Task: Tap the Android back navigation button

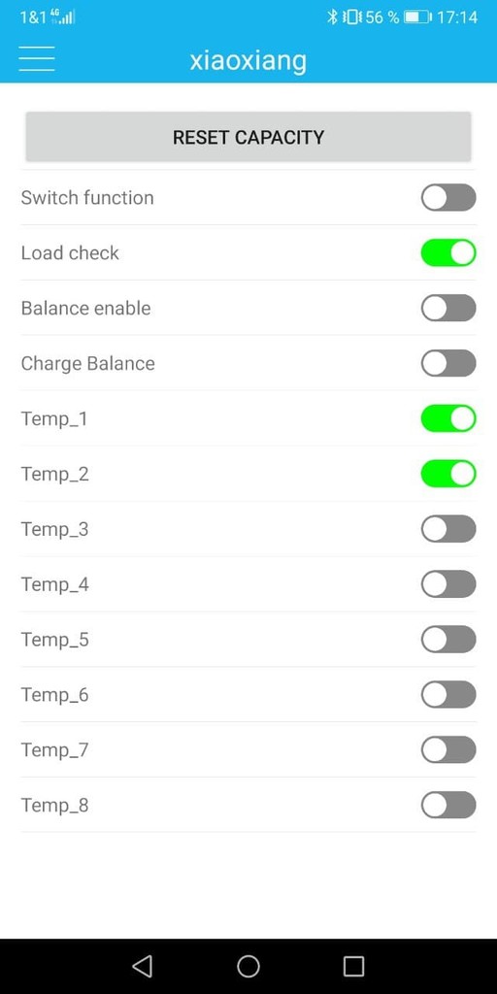Action: (x=142, y=966)
